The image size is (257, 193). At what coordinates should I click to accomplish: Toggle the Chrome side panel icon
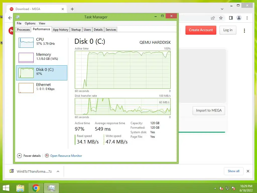tap(231, 18)
